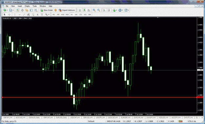The width and height of the screenshot is (205, 124).
Task: Expand the Periods dropdown arrow
Action: tap(122, 10)
